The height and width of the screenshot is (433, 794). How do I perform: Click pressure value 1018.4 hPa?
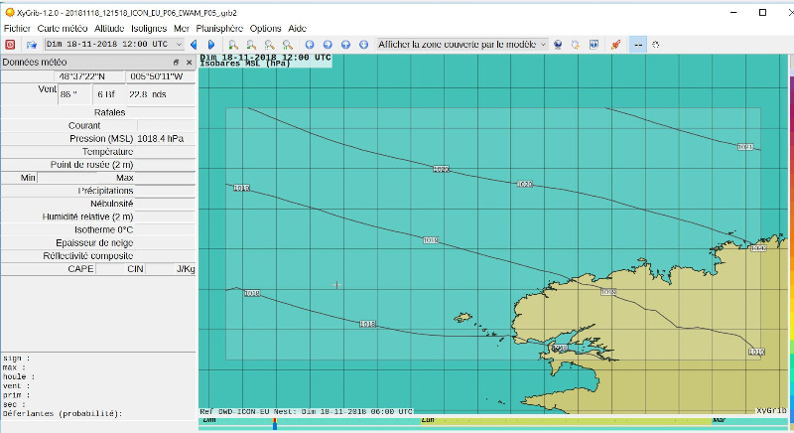(x=161, y=138)
